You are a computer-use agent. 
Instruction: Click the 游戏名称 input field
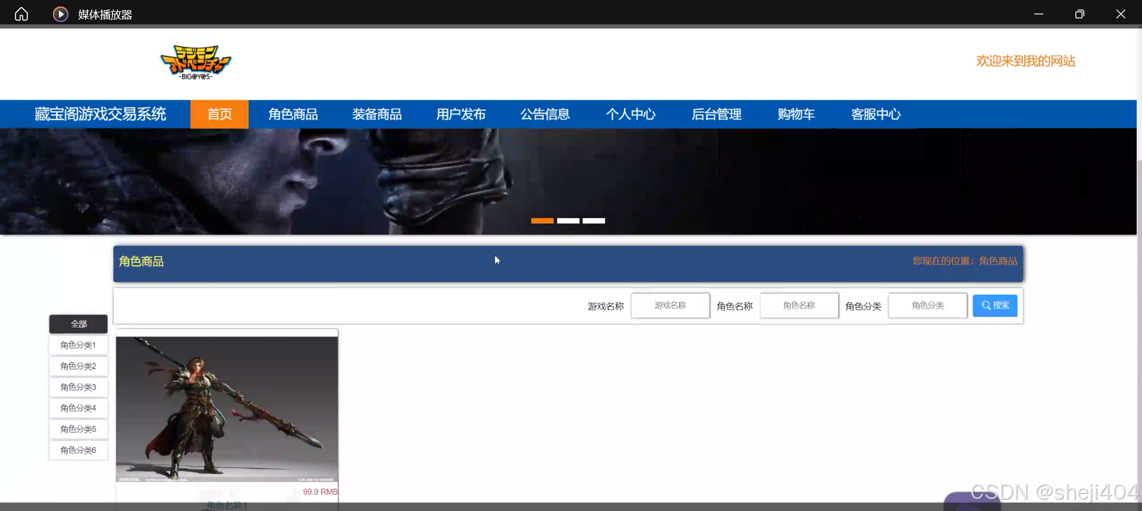[670, 305]
